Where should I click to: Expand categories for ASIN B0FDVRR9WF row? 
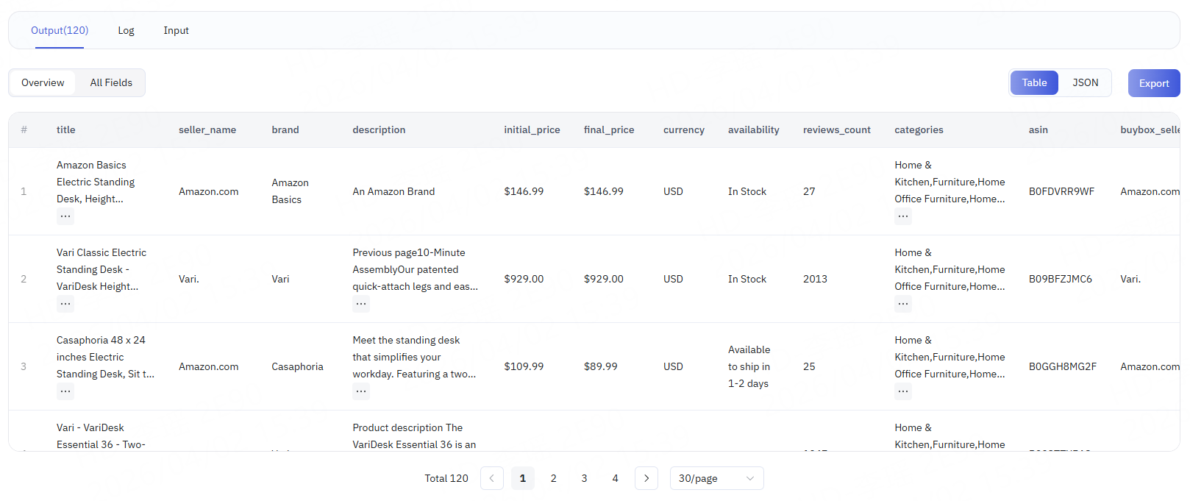(903, 216)
